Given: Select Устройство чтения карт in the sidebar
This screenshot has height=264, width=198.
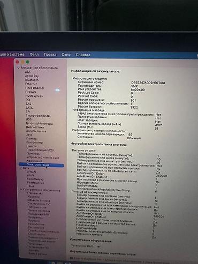Looking at the screenshot, I should coord(43,157).
